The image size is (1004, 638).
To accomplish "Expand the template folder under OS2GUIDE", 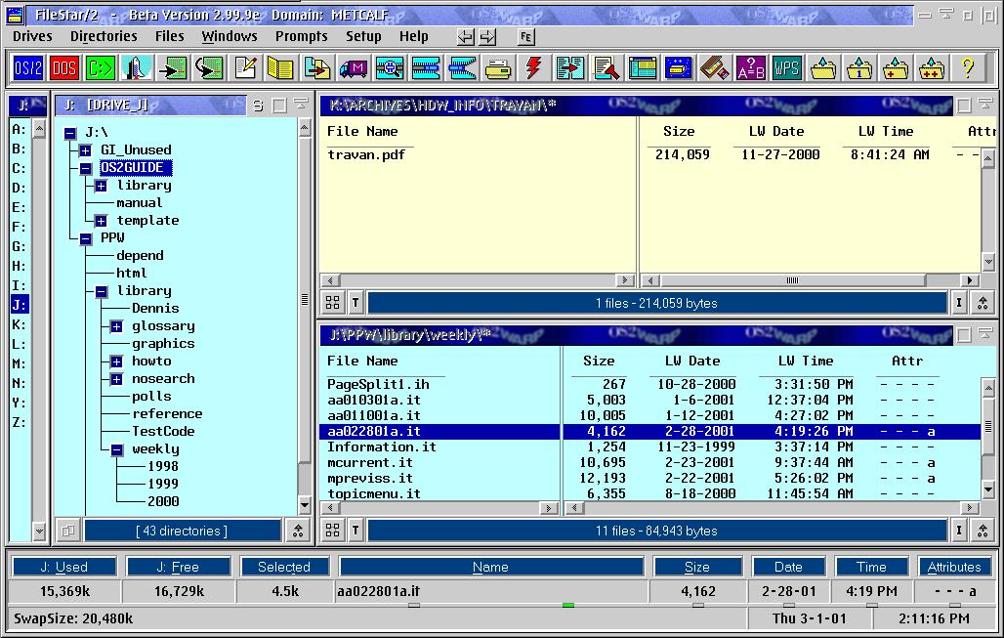I will tap(102, 221).
